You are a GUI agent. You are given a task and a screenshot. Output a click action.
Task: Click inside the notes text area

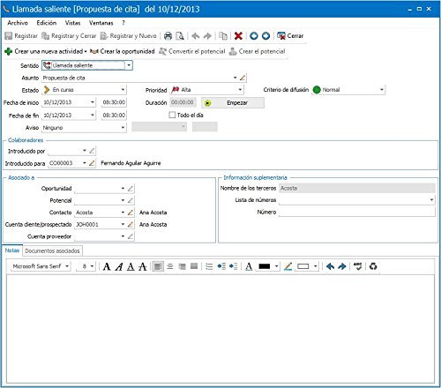220,329
